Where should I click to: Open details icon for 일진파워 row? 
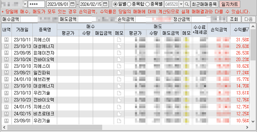coord(6,73)
